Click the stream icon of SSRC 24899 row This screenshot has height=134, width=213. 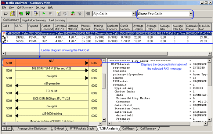coord(4,37)
